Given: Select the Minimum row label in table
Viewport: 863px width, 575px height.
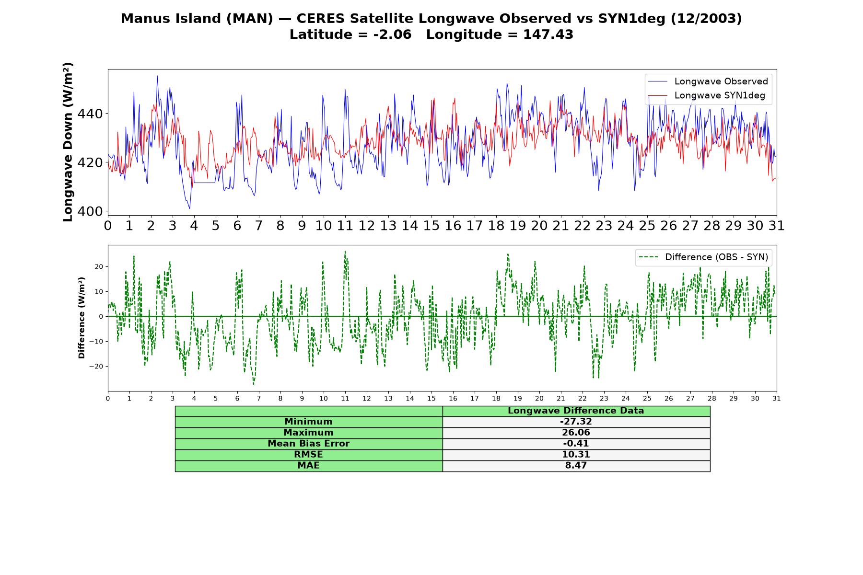Looking at the screenshot, I should pyautogui.click(x=309, y=422).
